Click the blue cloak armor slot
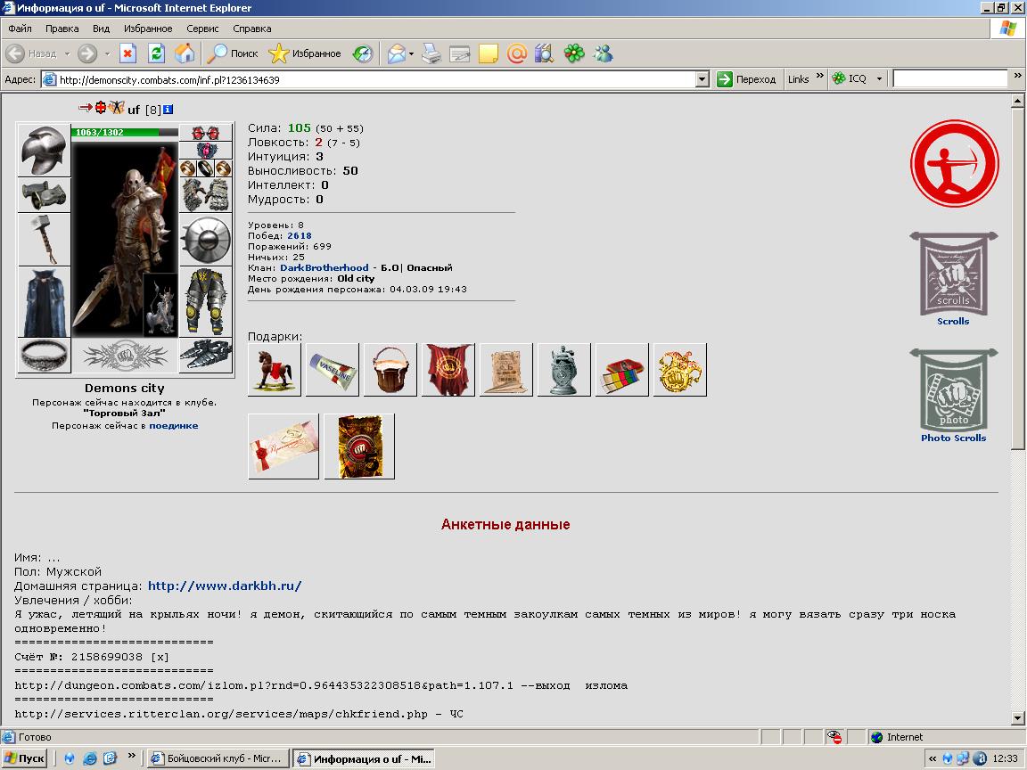This screenshot has height=770, width=1027. point(44,302)
